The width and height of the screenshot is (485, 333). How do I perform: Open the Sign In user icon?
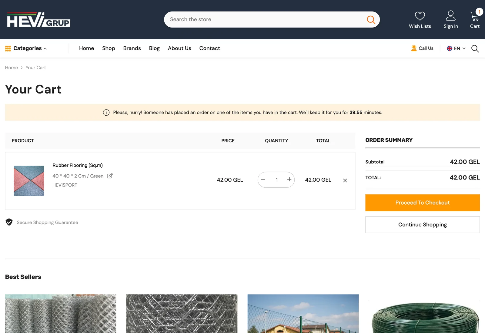pos(451,15)
